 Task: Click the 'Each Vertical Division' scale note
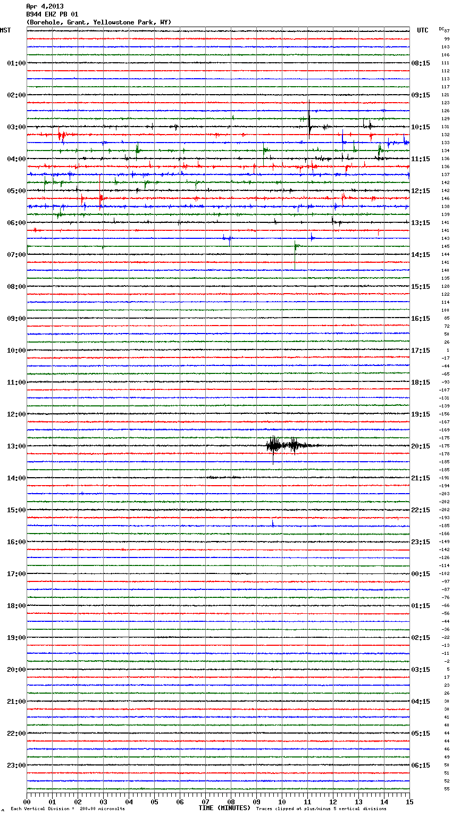tap(68, 809)
